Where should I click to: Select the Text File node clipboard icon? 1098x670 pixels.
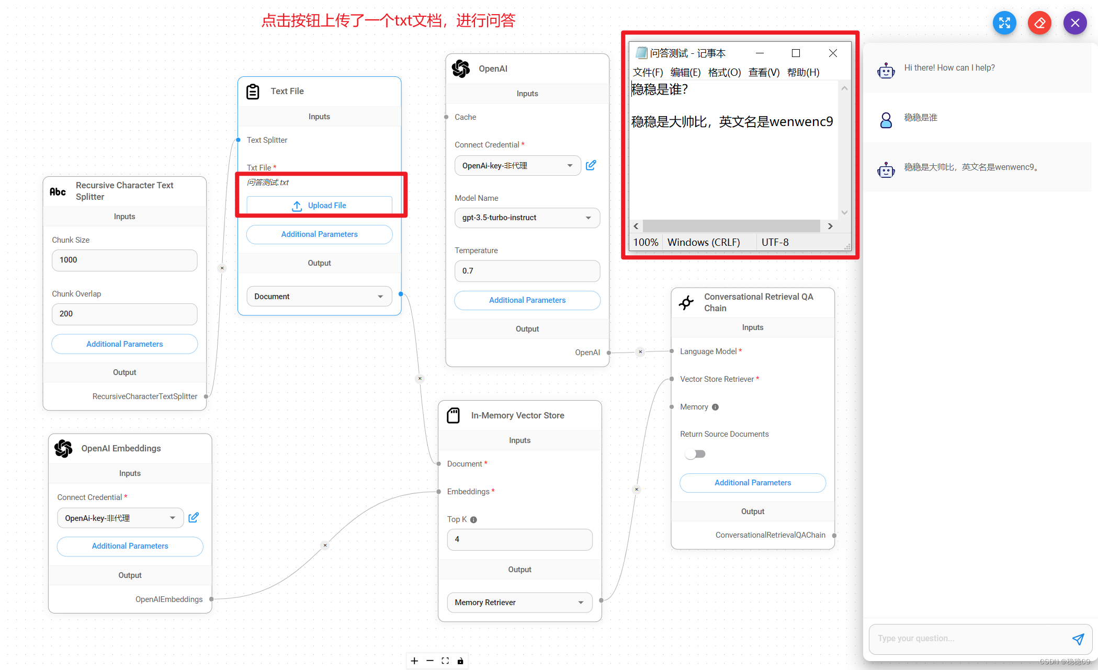[253, 91]
